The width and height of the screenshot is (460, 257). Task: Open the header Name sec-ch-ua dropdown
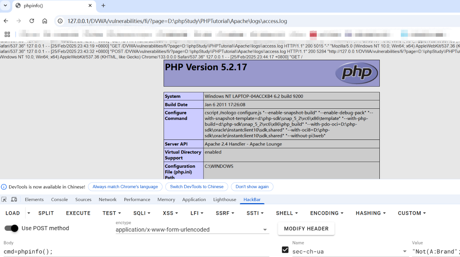(350, 251)
